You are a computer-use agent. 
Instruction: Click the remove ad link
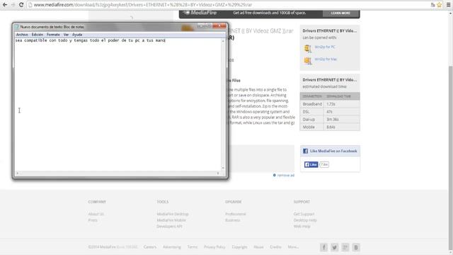pyautogui.click(x=286, y=175)
